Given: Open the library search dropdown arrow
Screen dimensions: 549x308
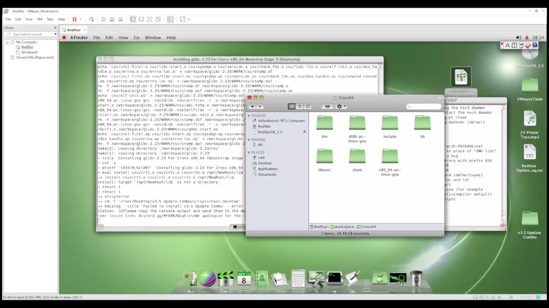Looking at the screenshot, I should (x=55, y=34).
